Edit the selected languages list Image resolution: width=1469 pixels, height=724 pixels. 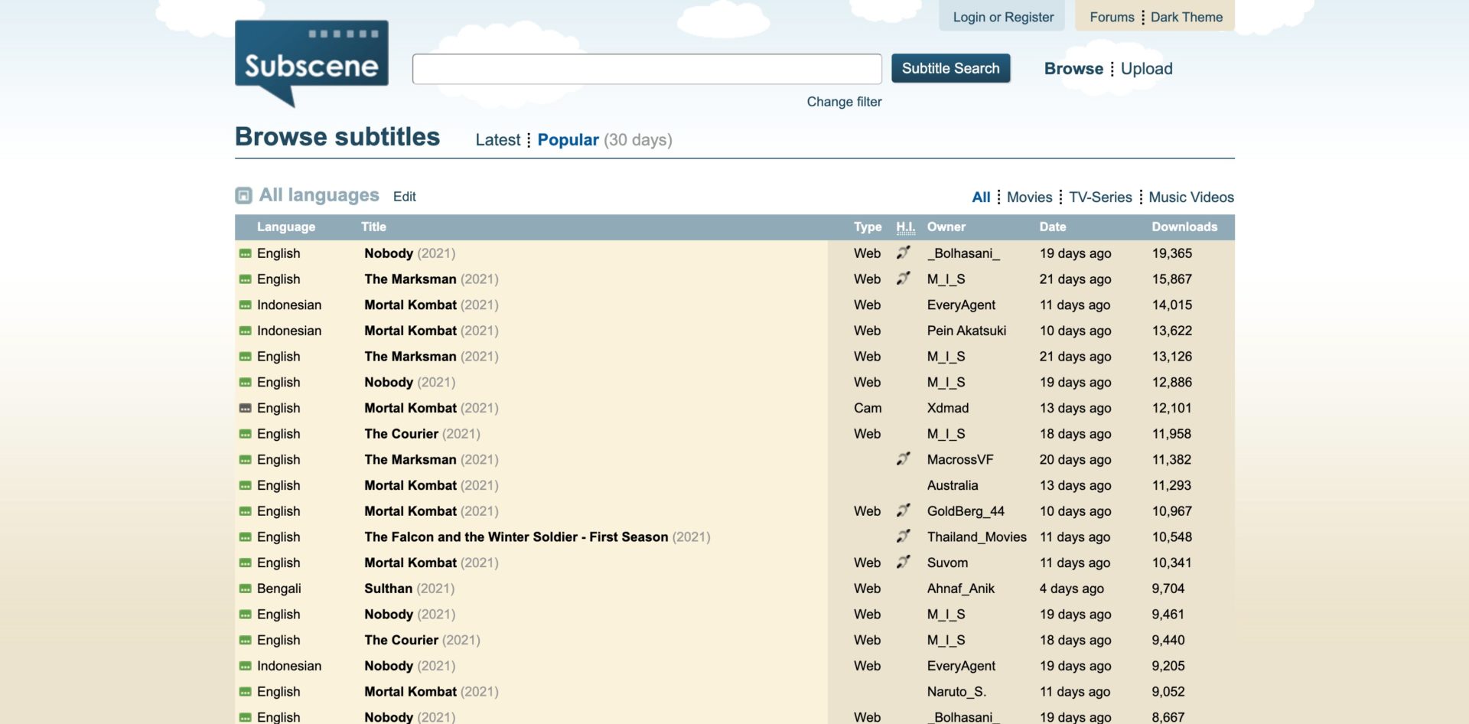point(405,197)
